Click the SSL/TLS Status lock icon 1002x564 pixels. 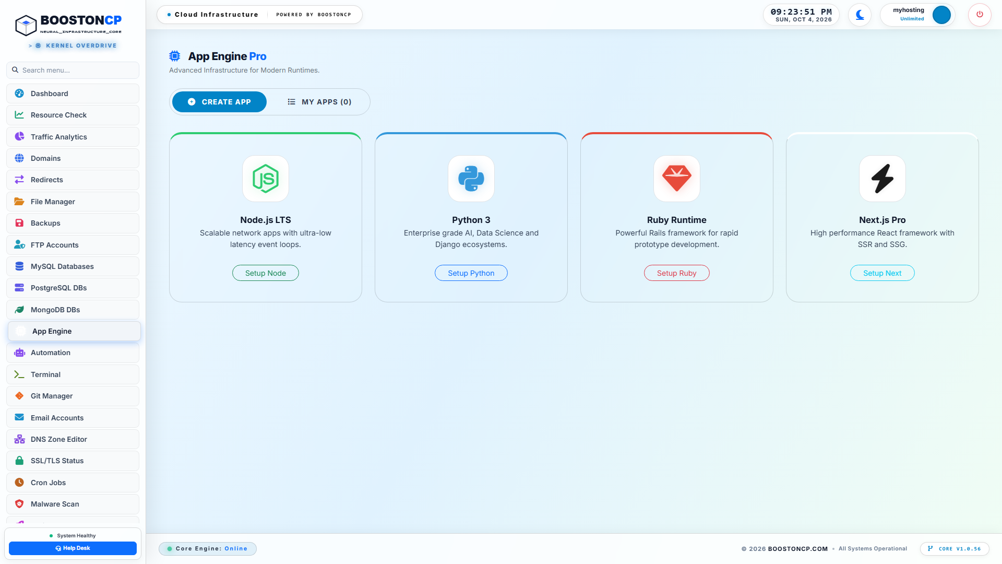19,461
